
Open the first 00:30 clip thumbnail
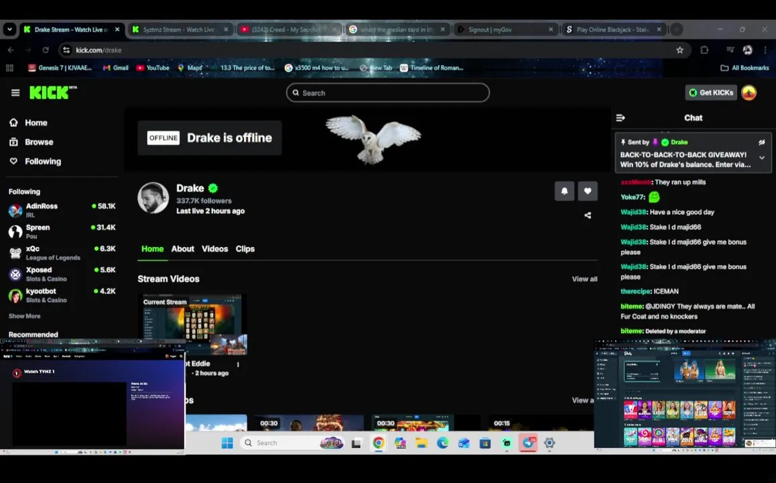(x=309, y=423)
